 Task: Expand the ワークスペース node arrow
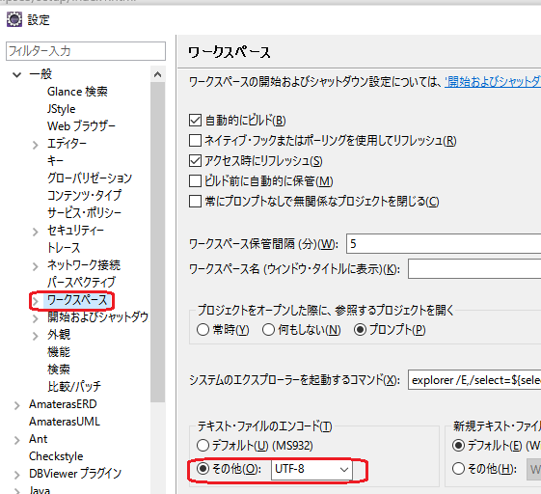pyautogui.click(x=35, y=301)
